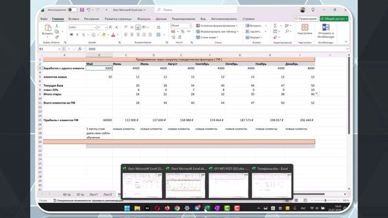The height and width of the screenshot is (218, 388).
Task: Open the Формулы ribbon tab
Action: pos(144,19)
